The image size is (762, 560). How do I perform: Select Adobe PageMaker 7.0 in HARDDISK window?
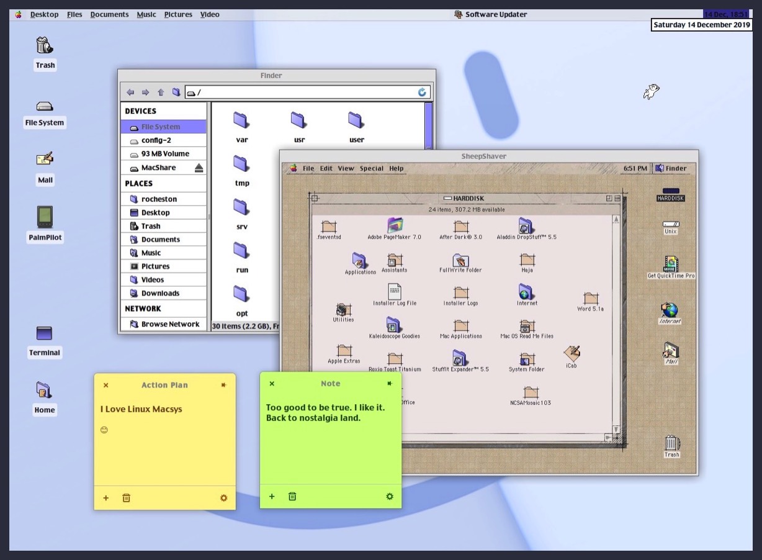(x=395, y=225)
